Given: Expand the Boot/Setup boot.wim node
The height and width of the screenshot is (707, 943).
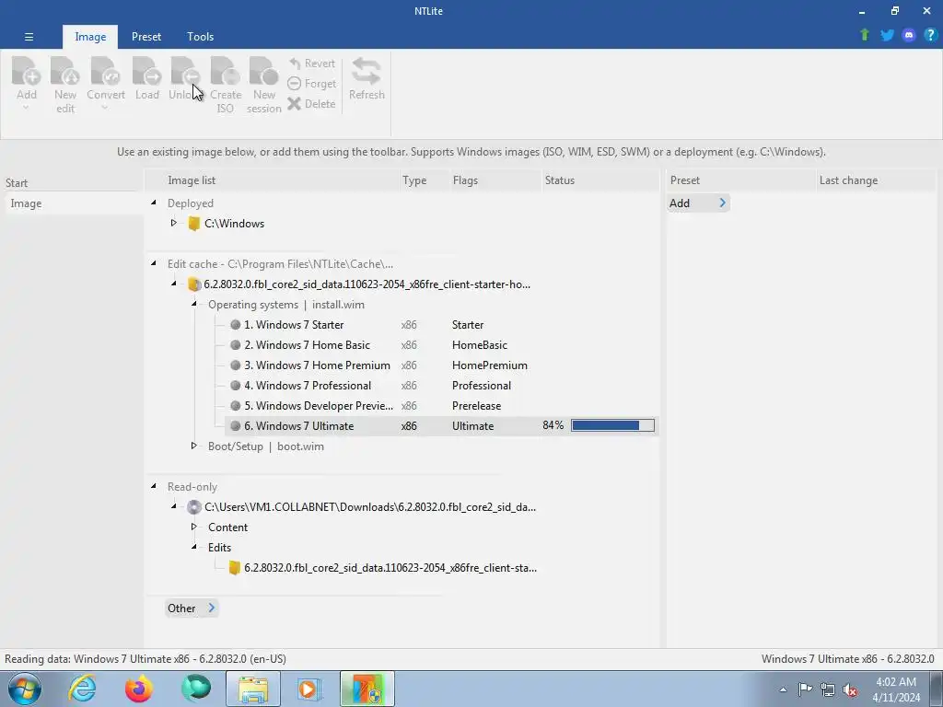Looking at the screenshot, I should 193,446.
